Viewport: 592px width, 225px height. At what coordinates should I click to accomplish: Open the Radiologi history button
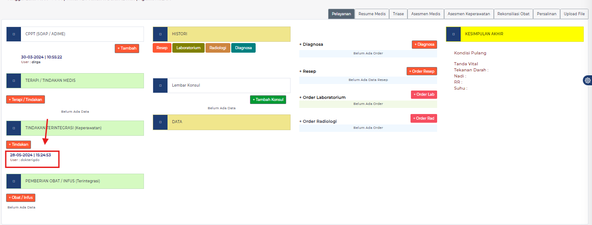point(218,48)
